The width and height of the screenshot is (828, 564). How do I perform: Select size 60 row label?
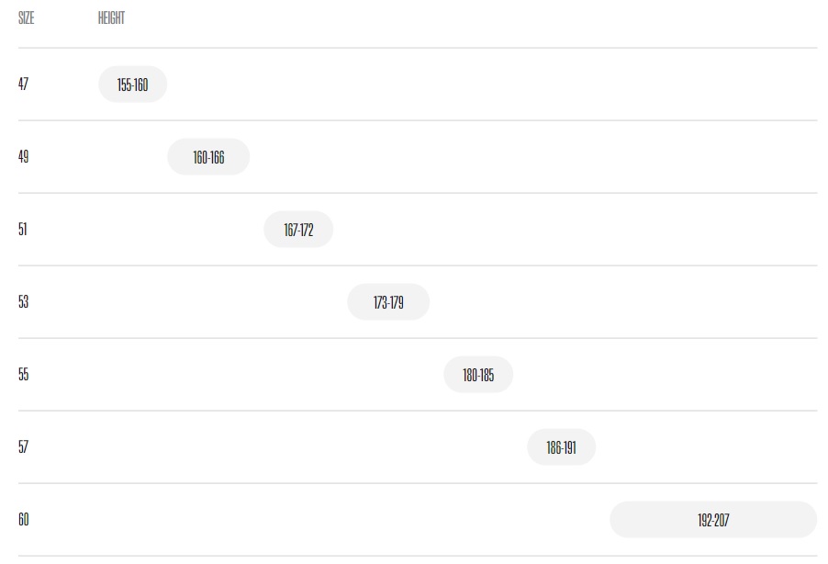click(23, 519)
